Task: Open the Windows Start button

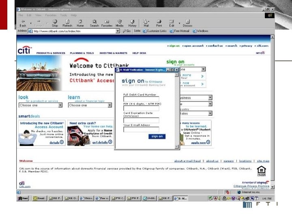Action: pos(23,198)
